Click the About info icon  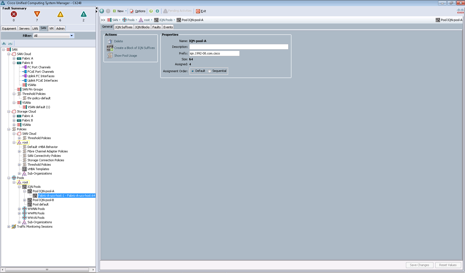click(157, 11)
